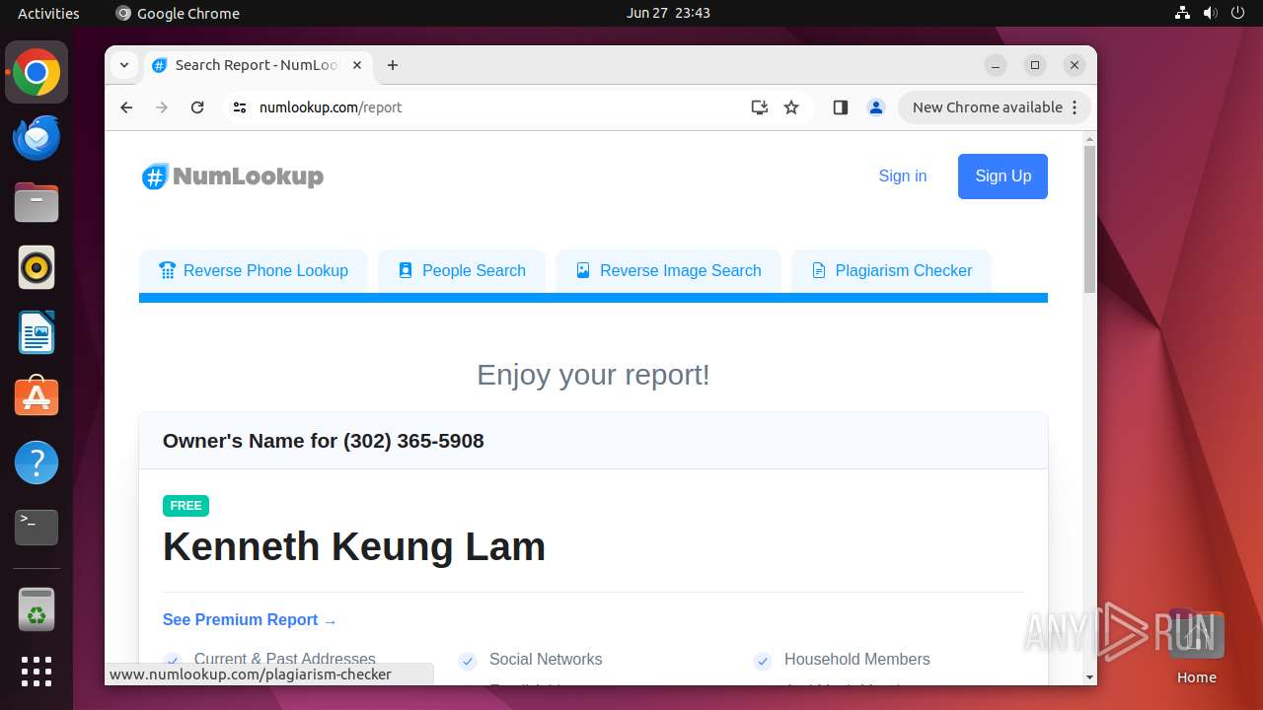This screenshot has width=1263, height=710.
Task: Open the Trash from the dock
Action: coord(37,609)
